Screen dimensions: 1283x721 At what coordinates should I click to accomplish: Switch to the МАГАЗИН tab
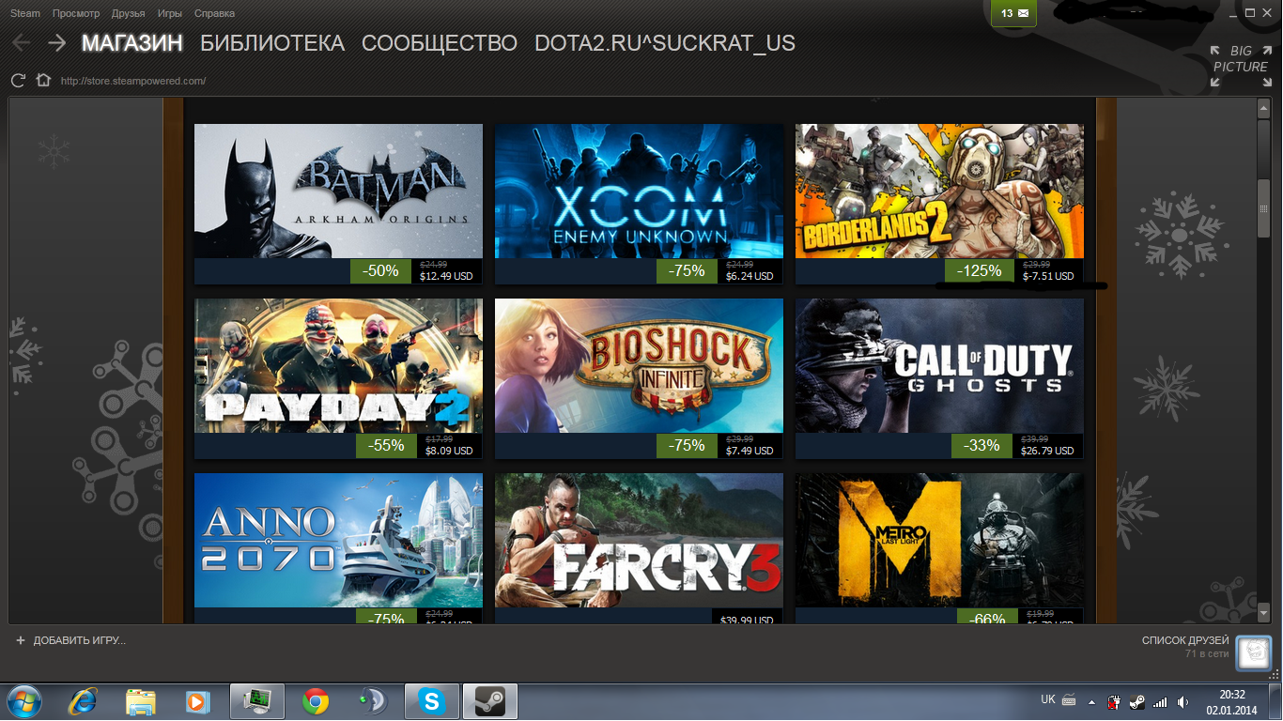(x=132, y=43)
